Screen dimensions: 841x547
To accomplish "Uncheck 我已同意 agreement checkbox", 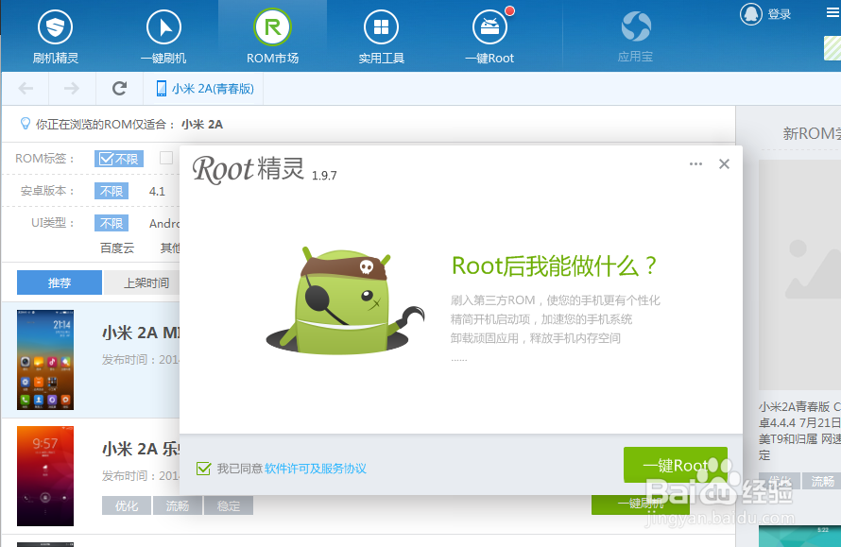I will pyautogui.click(x=204, y=469).
